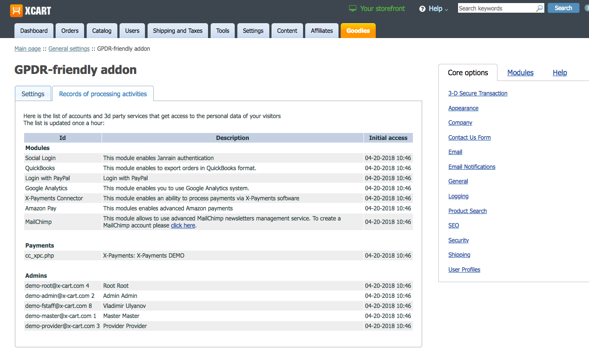
Task: Open the Security core option
Action: 459,240
